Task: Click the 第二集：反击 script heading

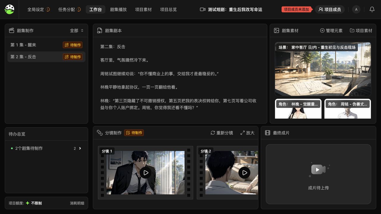Action: click(x=113, y=47)
